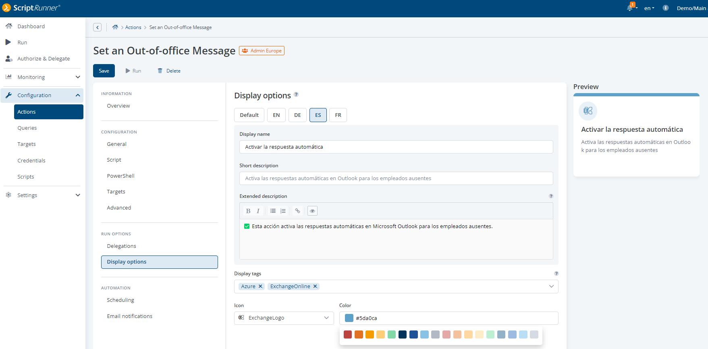
Task: Click the Admin Europe badge
Action: (262, 51)
